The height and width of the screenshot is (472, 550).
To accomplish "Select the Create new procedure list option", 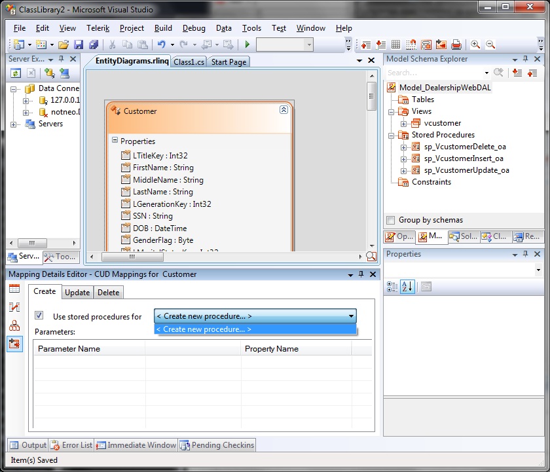I will pos(255,329).
